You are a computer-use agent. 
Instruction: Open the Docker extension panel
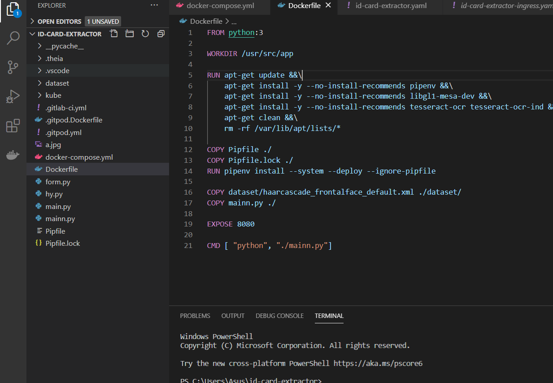click(x=13, y=155)
